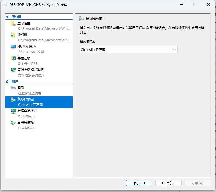Click the 可用时使用 subtitle
Viewport: 216px width, 192px height.
[x=26, y=116]
